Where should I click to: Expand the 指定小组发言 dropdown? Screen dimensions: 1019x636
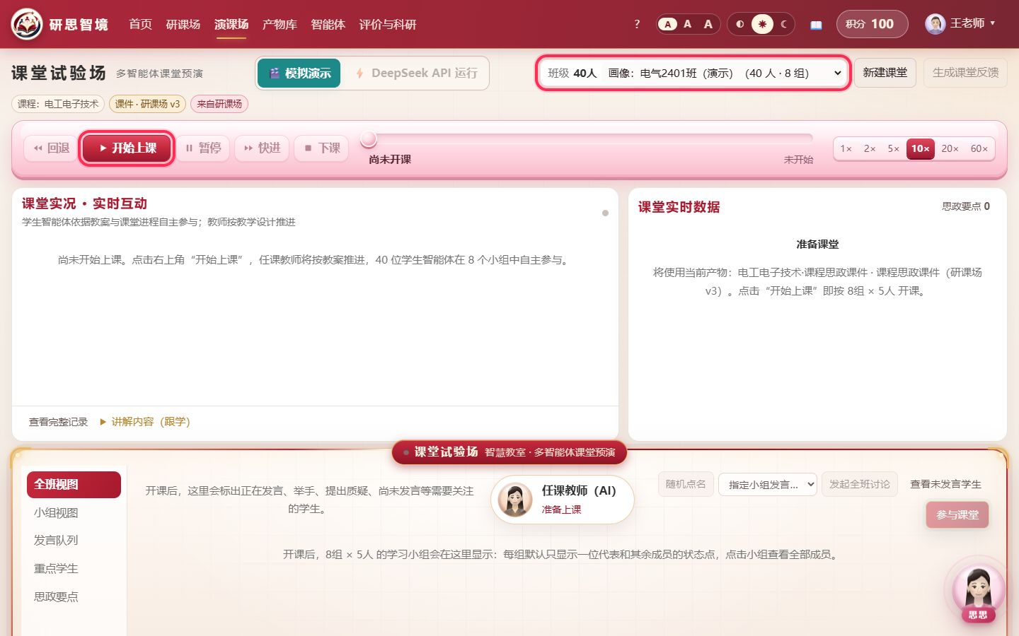pyautogui.click(x=768, y=485)
